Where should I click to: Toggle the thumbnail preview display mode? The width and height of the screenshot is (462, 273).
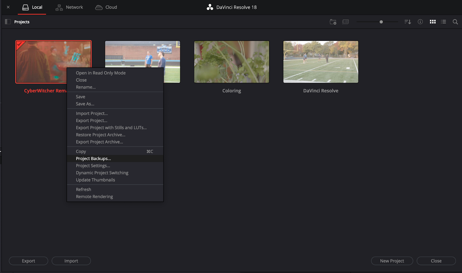345,22
